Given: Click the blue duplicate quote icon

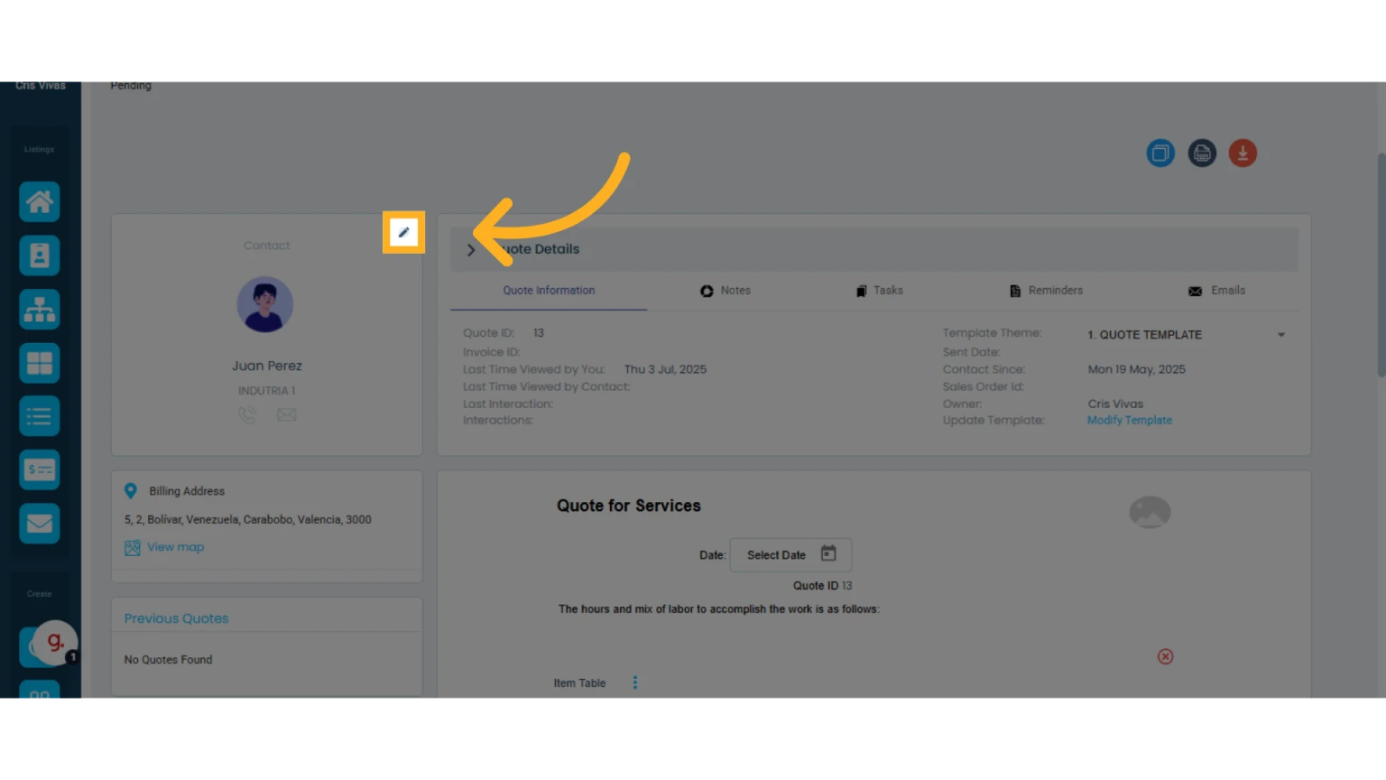Looking at the screenshot, I should tap(1160, 153).
